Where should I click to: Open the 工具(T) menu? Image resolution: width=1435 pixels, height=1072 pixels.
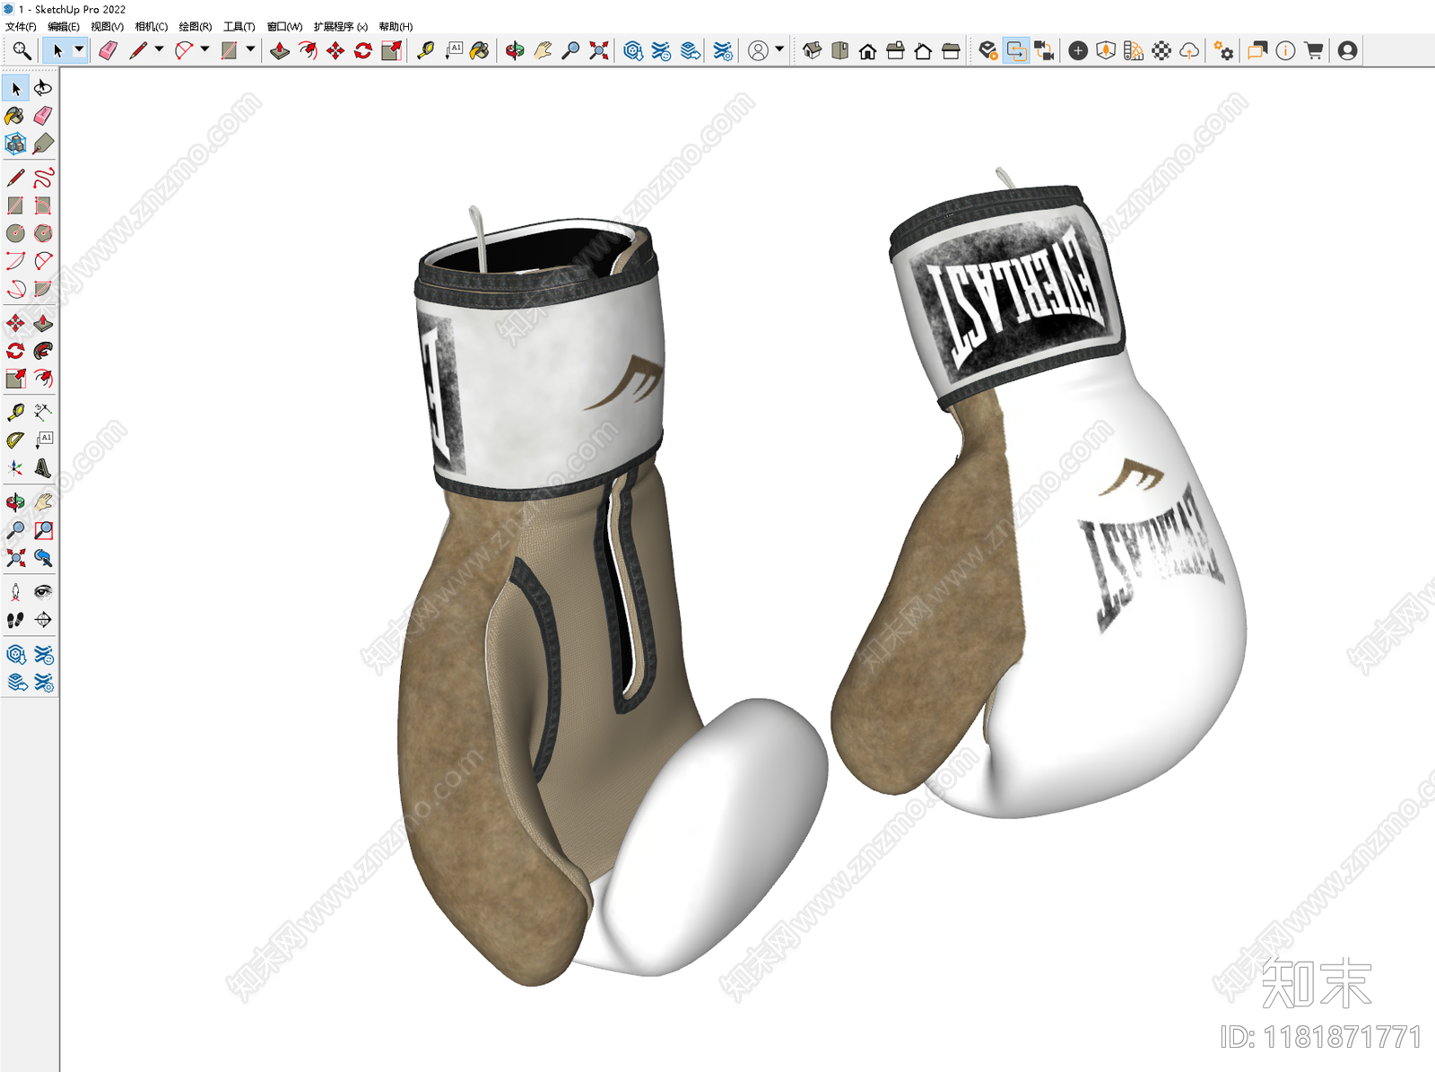click(x=239, y=27)
